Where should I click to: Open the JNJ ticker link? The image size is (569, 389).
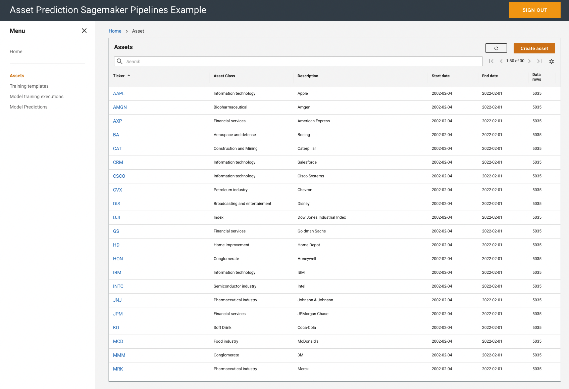tap(117, 300)
